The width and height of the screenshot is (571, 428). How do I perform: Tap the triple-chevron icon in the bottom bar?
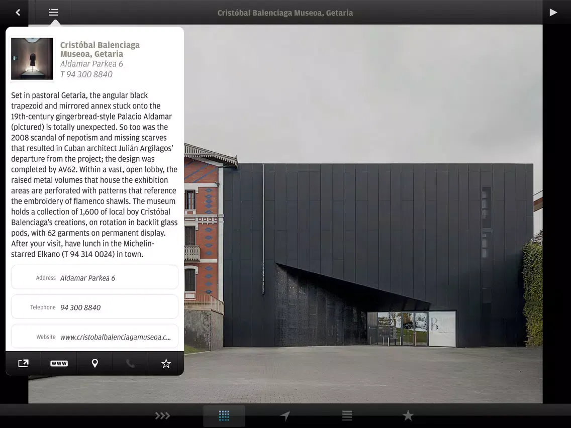pyautogui.click(x=162, y=415)
